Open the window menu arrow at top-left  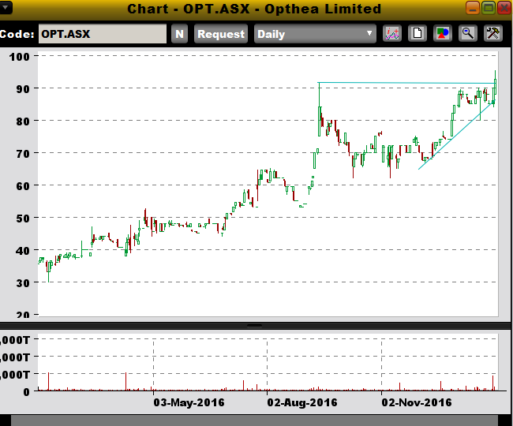[x=6, y=8]
